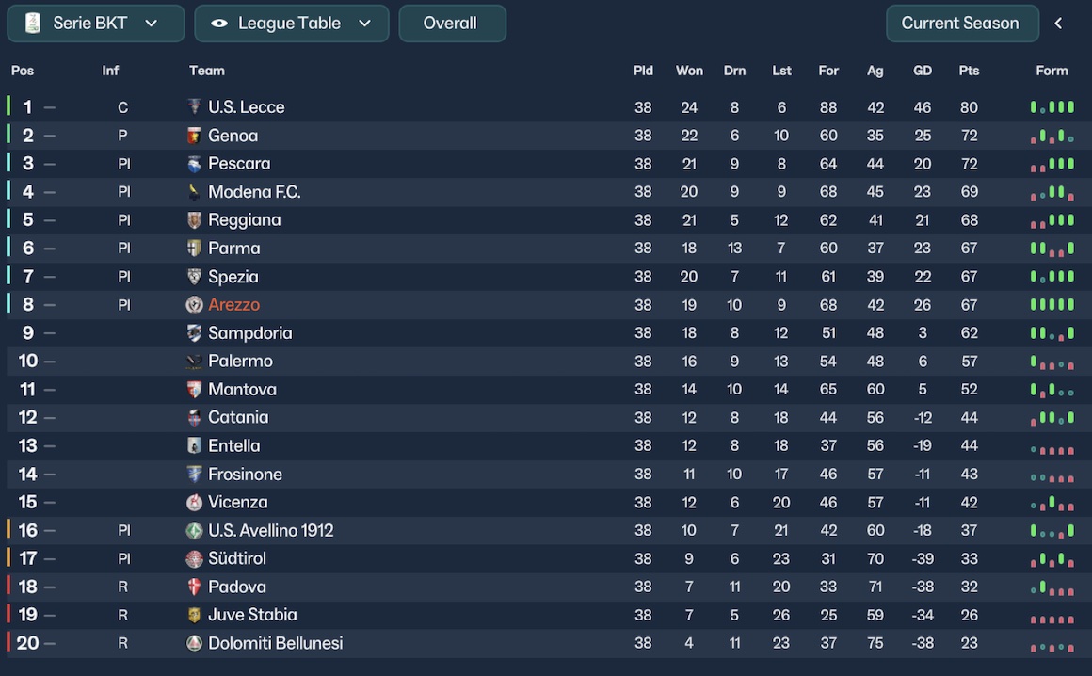Open the Arezzo team link
The width and height of the screenshot is (1092, 676).
coord(233,305)
